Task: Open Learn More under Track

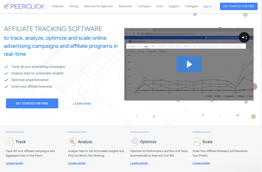Action: [x=14, y=164]
